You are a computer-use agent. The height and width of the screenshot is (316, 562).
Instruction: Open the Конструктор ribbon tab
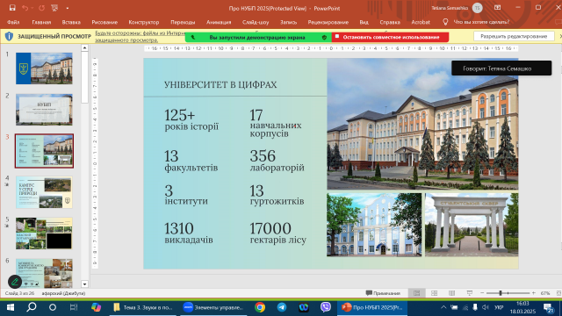pos(144,22)
